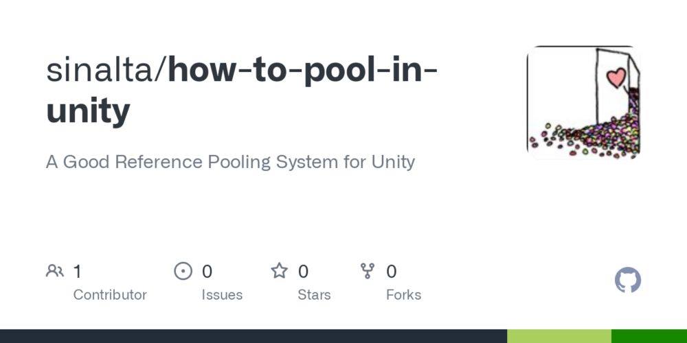The image size is (687, 343).
Task: Click the contributor count number 1
Action: point(77,271)
